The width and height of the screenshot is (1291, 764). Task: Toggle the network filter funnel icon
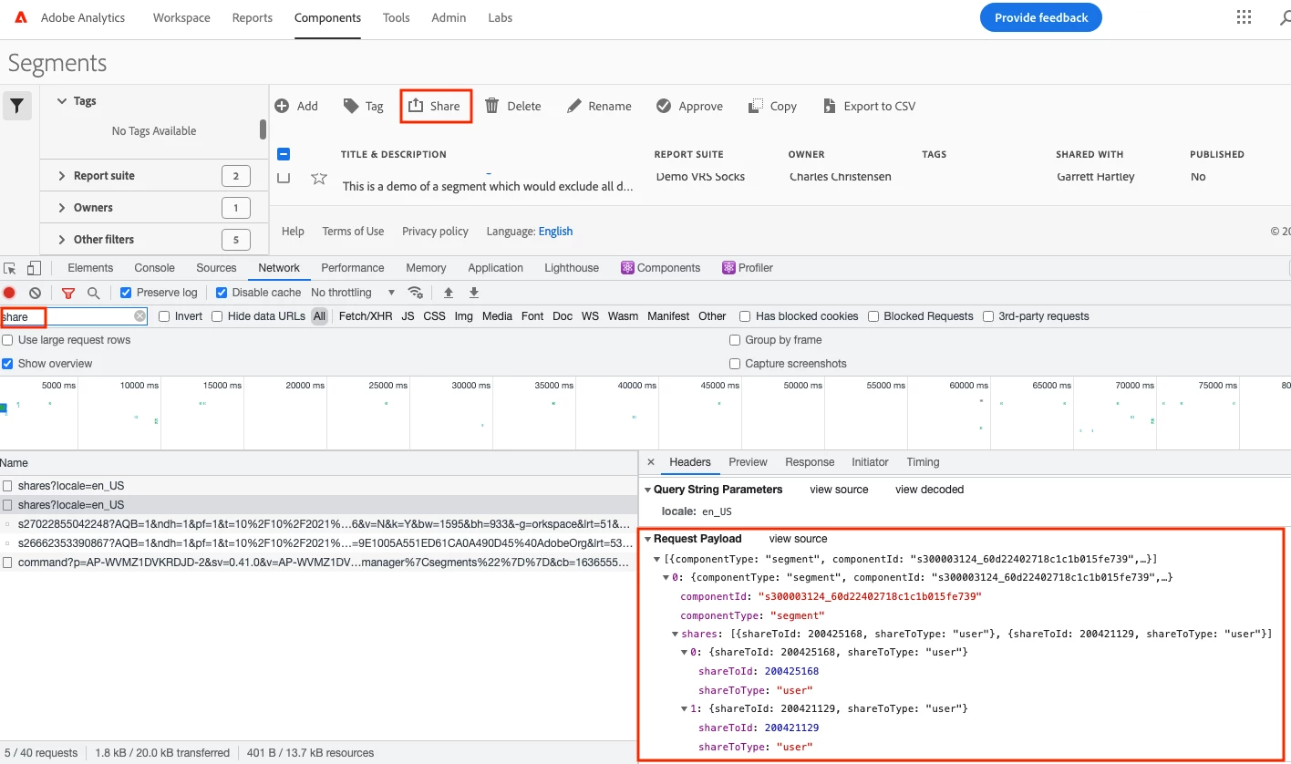pos(68,293)
